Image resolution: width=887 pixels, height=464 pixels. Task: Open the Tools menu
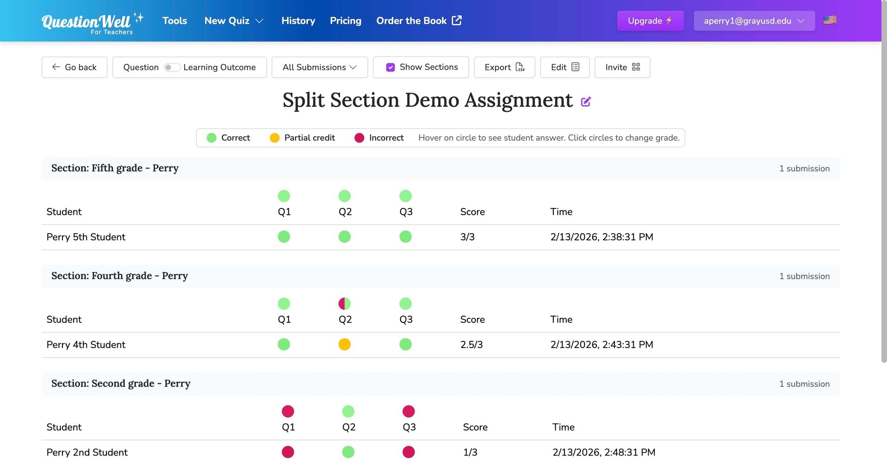coord(174,20)
